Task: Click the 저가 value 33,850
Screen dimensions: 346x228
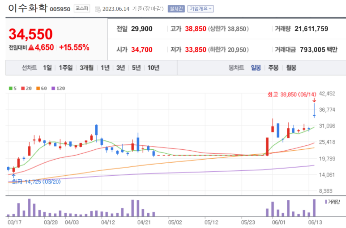Action: (x=196, y=50)
